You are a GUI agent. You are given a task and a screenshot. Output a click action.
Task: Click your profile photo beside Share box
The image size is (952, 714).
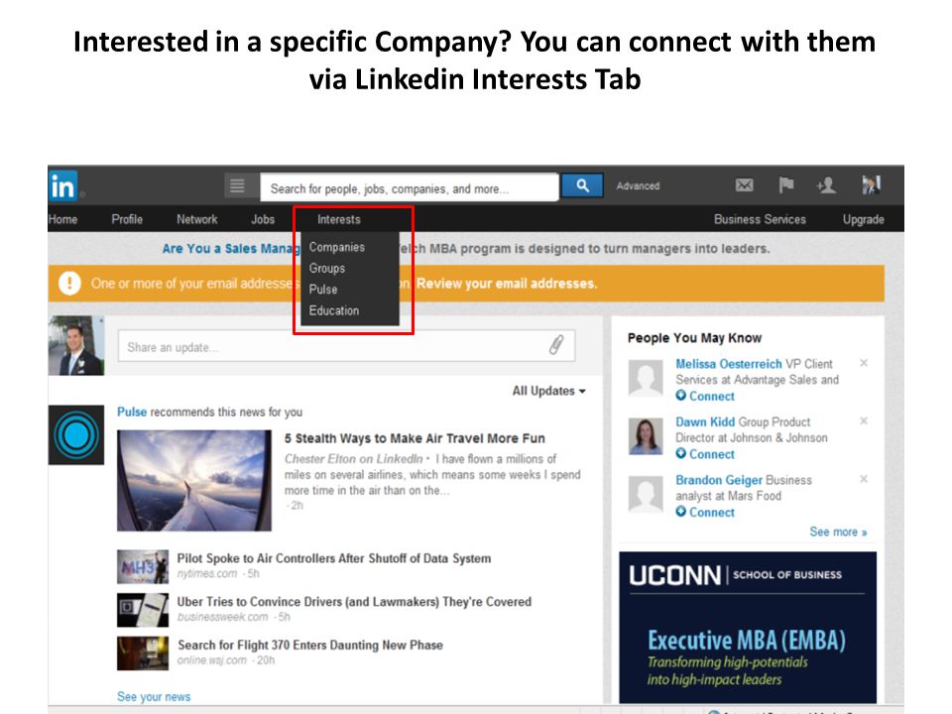tap(76, 345)
